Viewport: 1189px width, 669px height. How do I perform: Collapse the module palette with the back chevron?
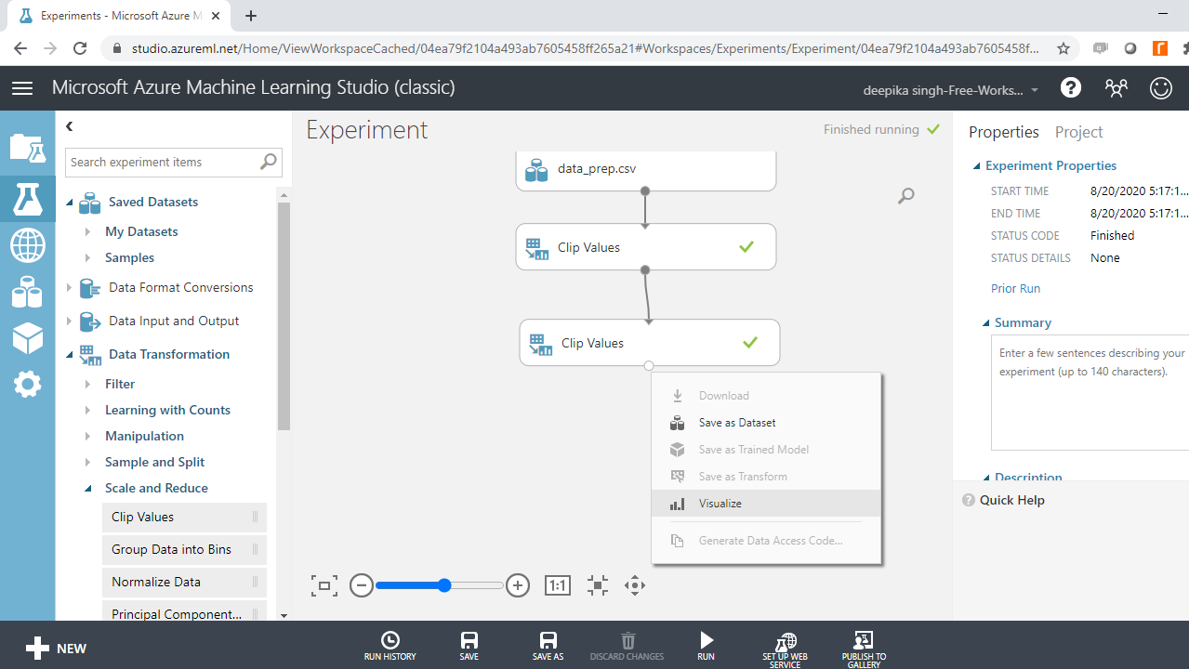tap(70, 126)
